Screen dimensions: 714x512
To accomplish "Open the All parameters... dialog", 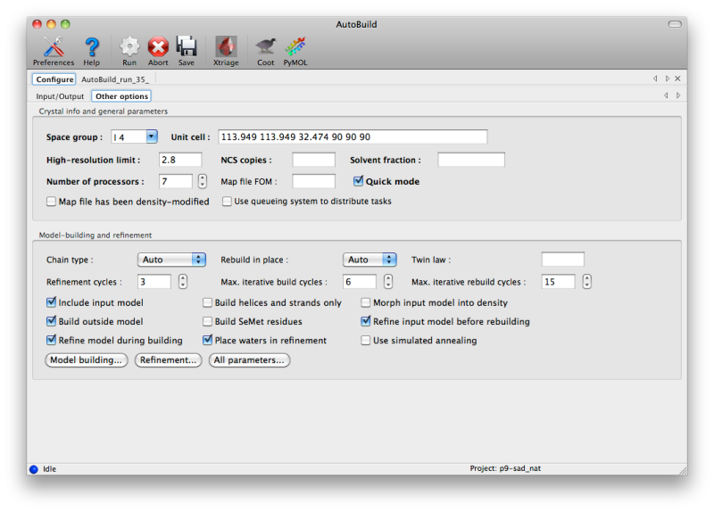I will (x=250, y=360).
